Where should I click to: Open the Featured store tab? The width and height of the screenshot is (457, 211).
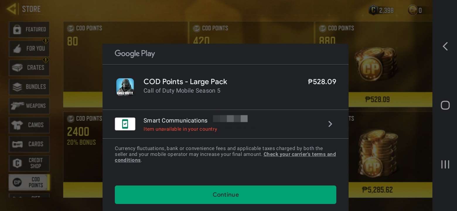pyautogui.click(x=29, y=29)
